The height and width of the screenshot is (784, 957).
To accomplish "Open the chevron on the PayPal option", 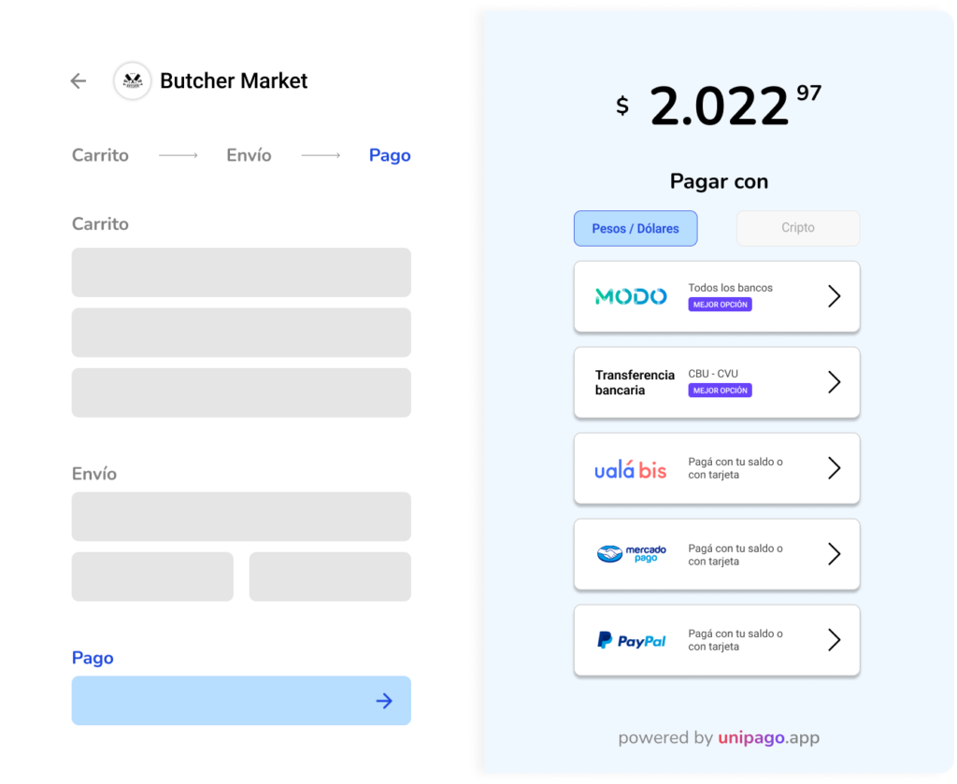I will 835,640.
